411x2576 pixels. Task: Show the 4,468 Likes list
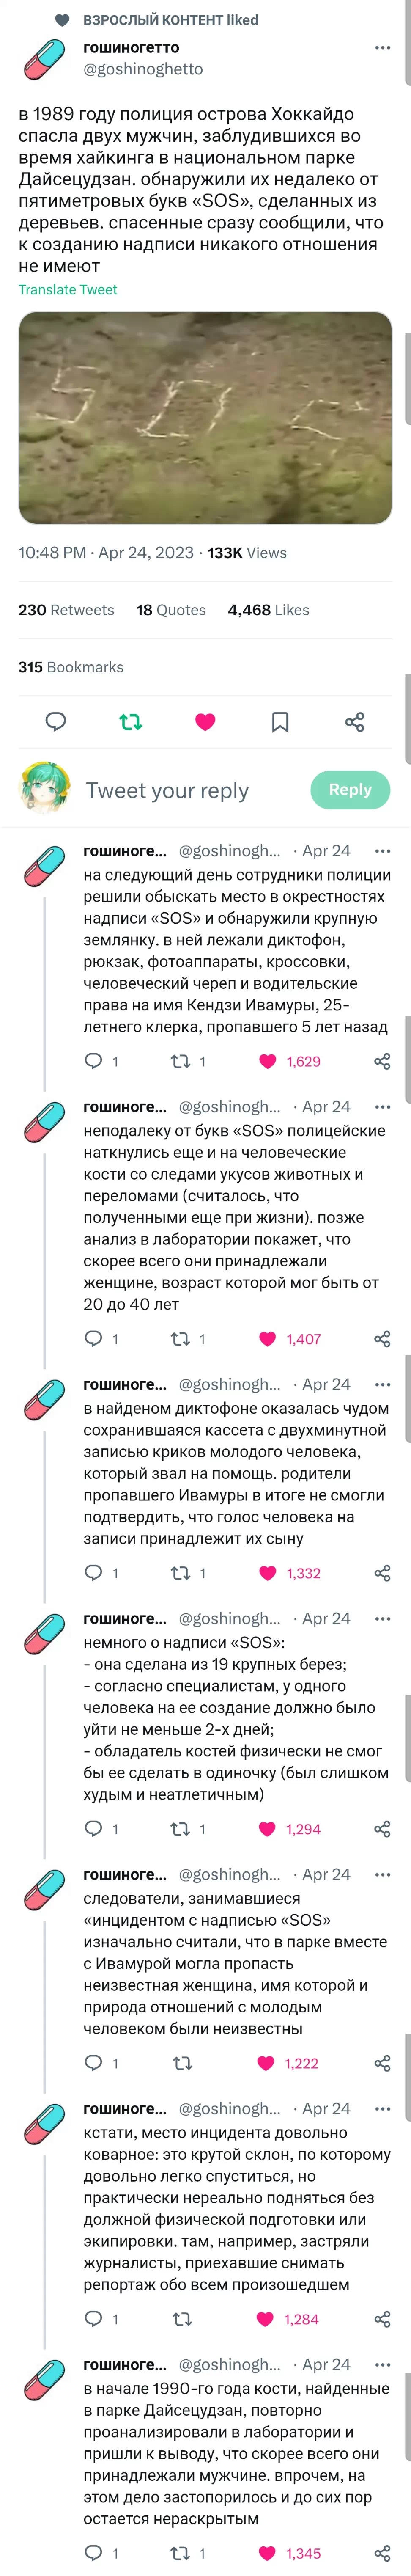pos(268,610)
